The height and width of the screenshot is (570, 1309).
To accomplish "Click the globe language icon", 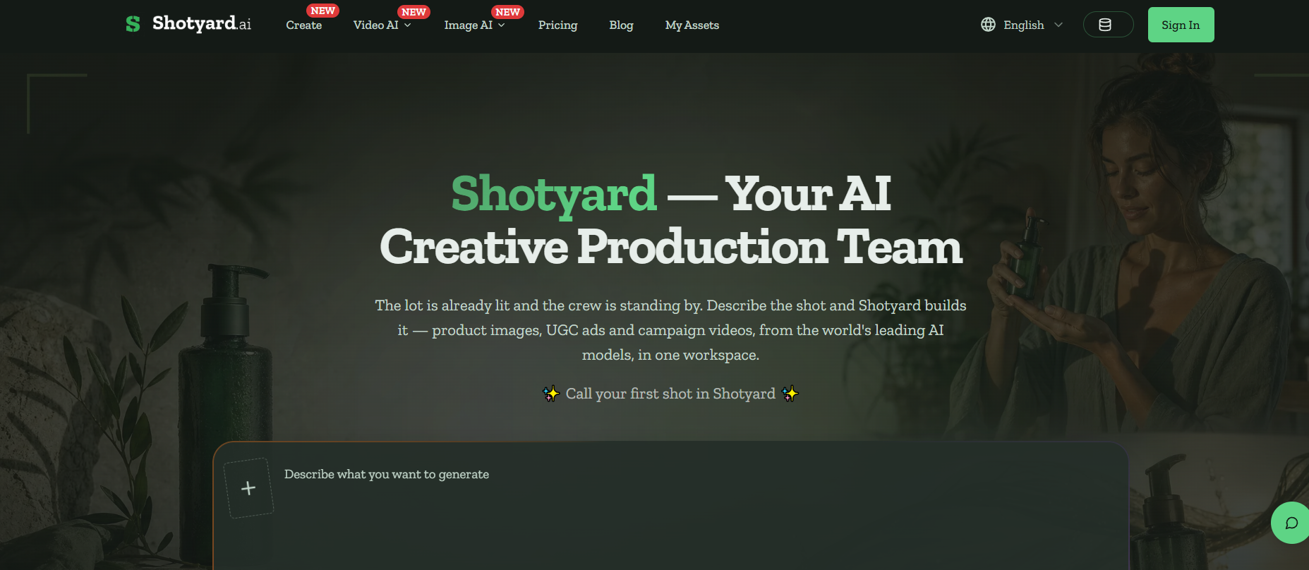I will (988, 25).
